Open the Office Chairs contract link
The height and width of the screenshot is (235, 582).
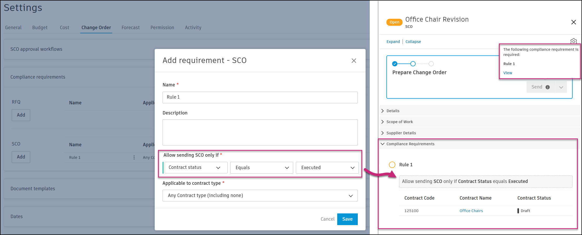(471, 211)
